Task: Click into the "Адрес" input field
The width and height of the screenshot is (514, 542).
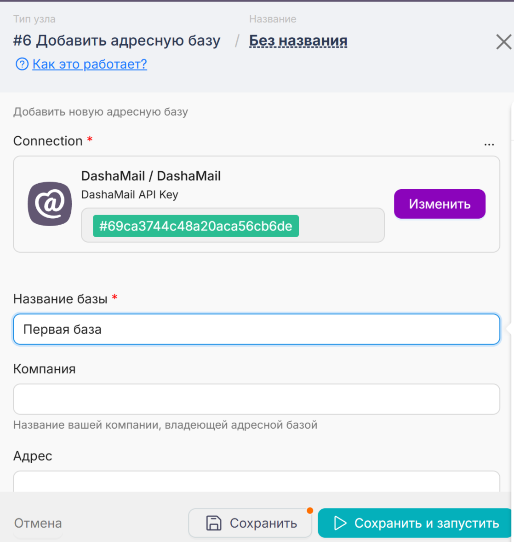Action: tap(256, 482)
